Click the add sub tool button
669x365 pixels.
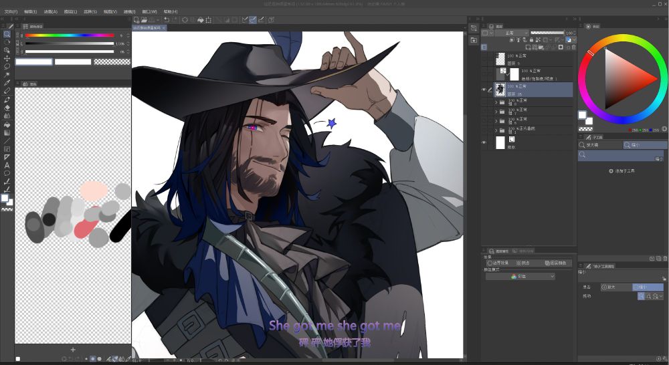click(622, 171)
